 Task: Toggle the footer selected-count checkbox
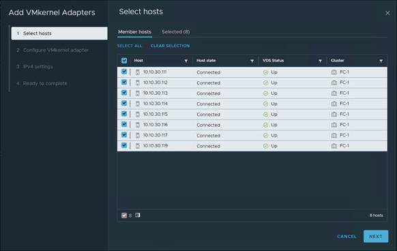tap(124, 216)
